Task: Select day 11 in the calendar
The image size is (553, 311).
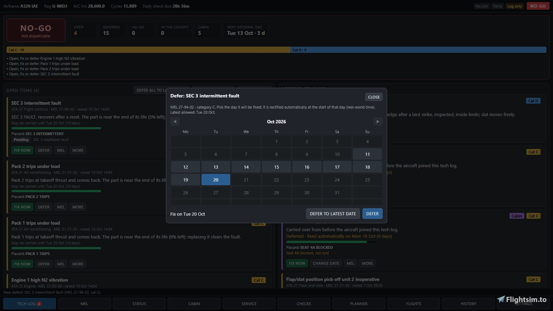Action: pos(367,154)
